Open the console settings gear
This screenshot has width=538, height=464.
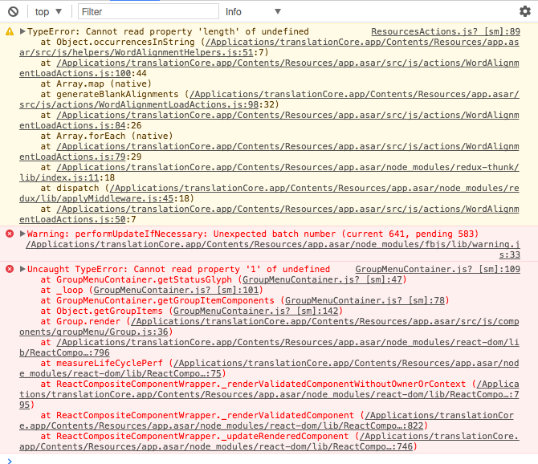click(525, 11)
